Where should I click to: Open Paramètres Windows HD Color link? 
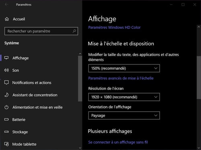114,27
